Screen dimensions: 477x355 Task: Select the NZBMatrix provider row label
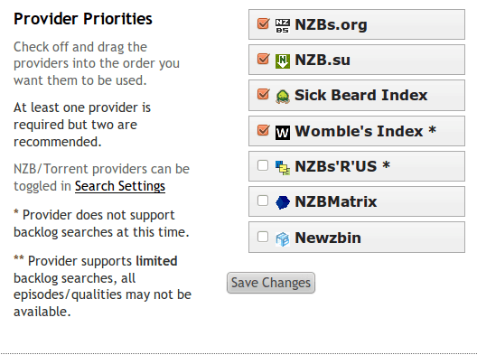pyautogui.click(x=335, y=201)
